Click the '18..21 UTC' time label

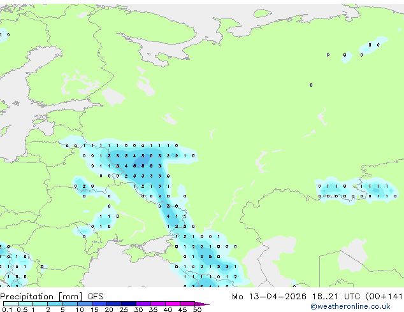click(x=336, y=297)
